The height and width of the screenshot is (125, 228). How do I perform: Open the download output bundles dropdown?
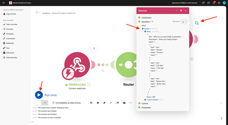pos(184,22)
